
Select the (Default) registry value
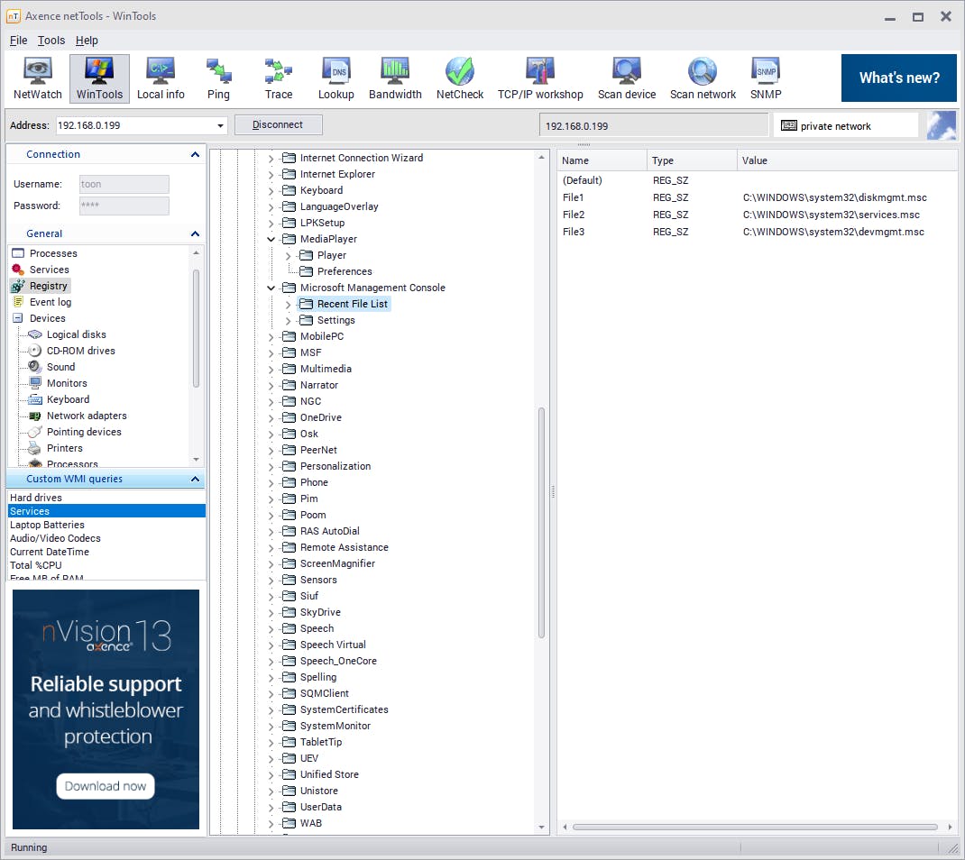tap(583, 180)
